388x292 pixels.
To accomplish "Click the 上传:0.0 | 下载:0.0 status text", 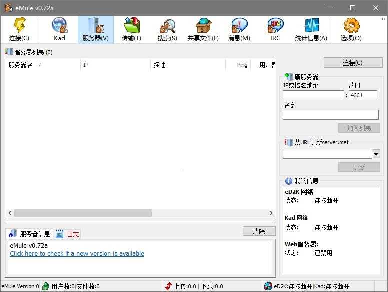I will click(198, 286).
